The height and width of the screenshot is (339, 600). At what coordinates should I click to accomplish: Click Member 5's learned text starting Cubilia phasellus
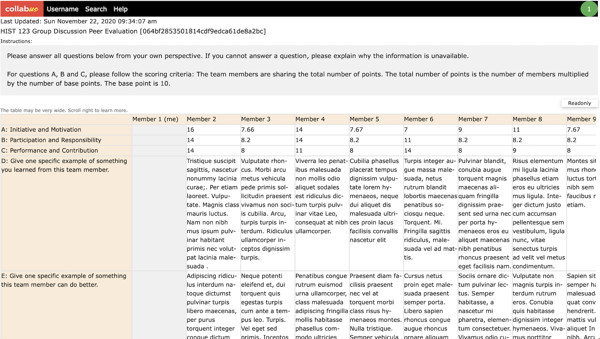376,213
